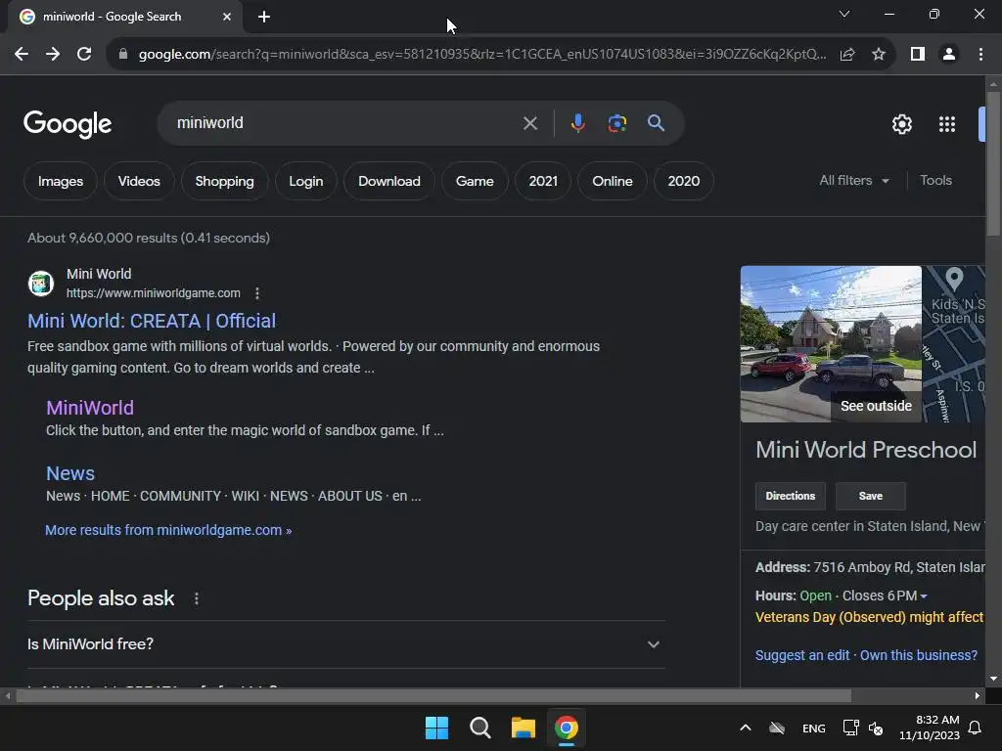Filter results by Shopping
This screenshot has height=751, width=1002.
pos(224,181)
